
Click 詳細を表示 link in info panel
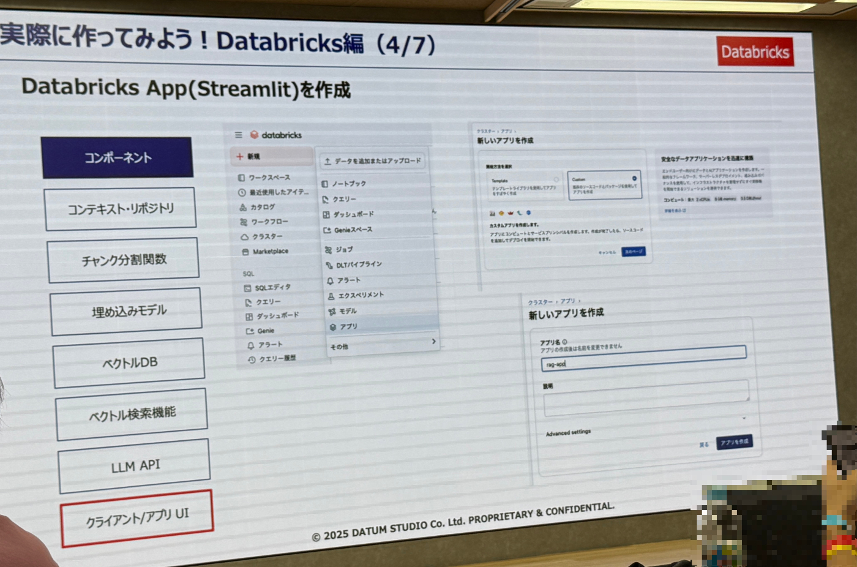pyautogui.click(x=675, y=211)
